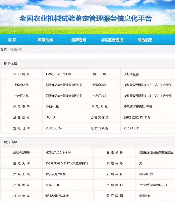Select 制造商名称 value 河源澳亿美节能设备有限公司

pyautogui.click(x=64, y=85)
